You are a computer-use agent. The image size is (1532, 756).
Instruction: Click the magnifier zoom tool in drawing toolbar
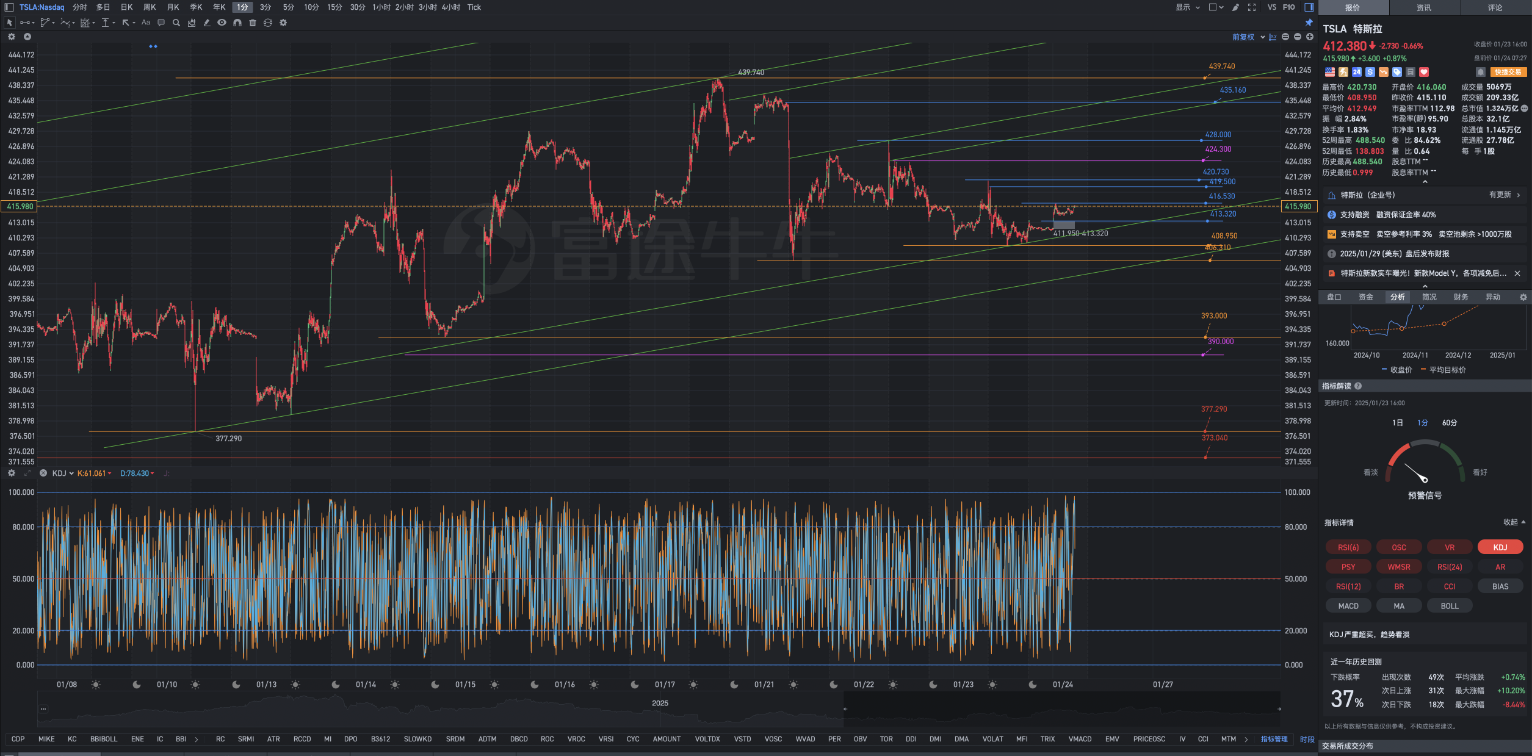[176, 23]
